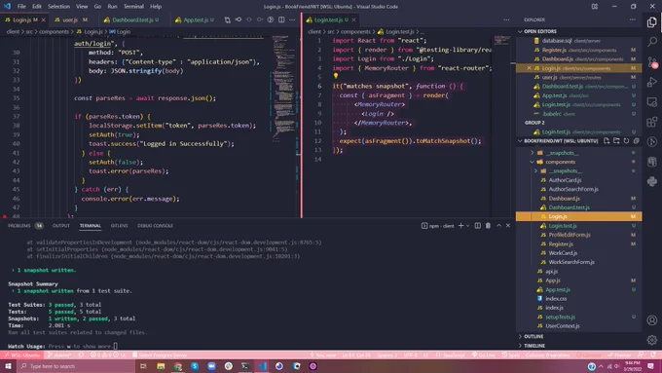Screen dimensions: 662x373
Task: Click the WSL: Ubuntu remote indicator
Action: [x=22, y=354]
